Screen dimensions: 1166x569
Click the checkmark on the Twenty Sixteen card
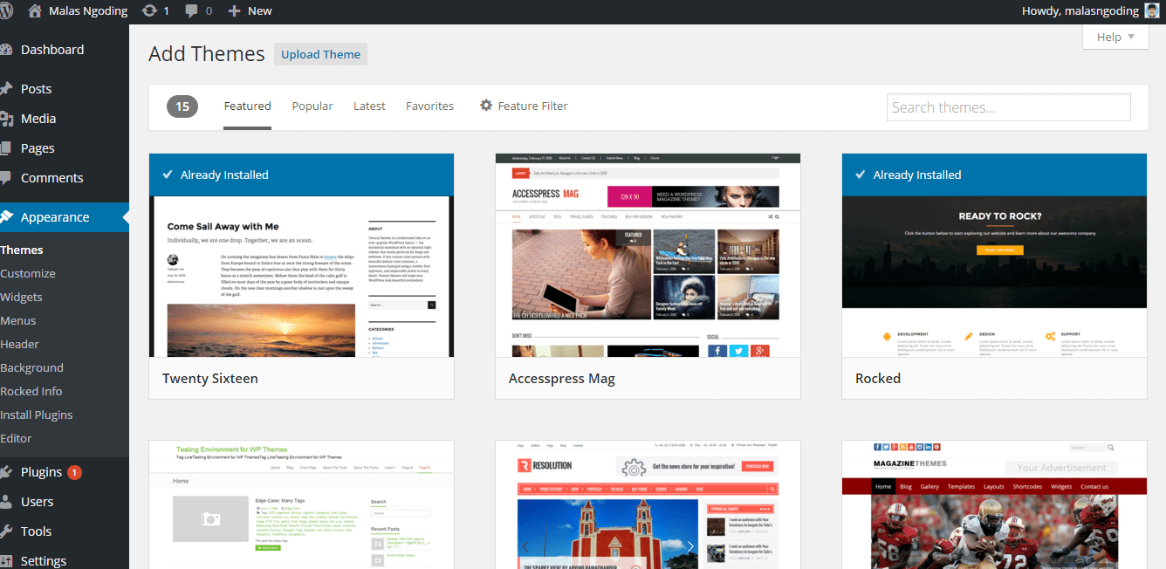point(168,175)
